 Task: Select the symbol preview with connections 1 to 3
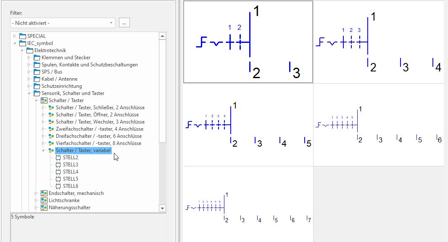[x=248, y=42]
